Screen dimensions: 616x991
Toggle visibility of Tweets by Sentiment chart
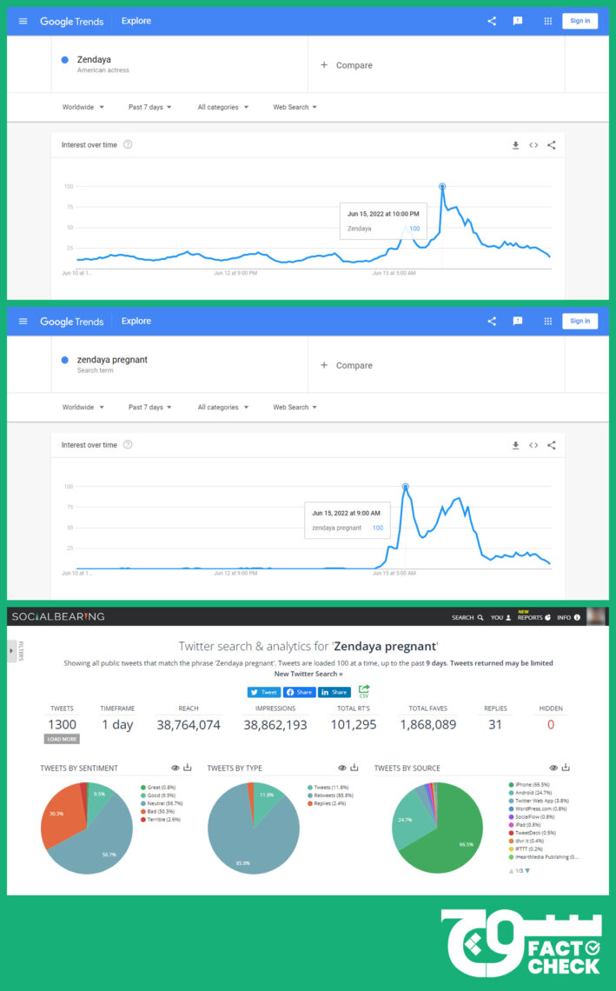[x=175, y=768]
